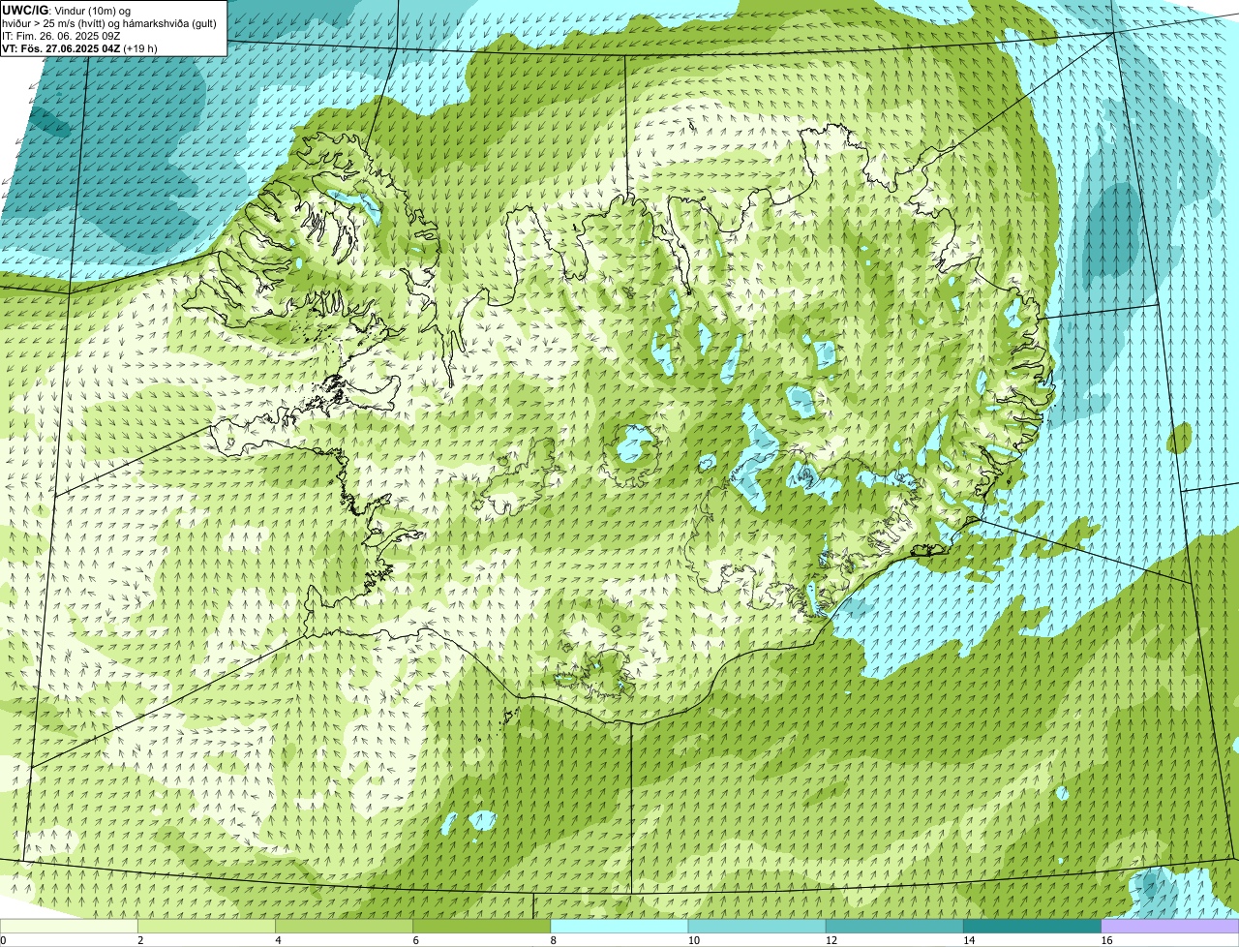This screenshot has height=947, width=1239.
Task: Click the 8–10 m/s light cyan legend swatch
Action: click(619, 927)
